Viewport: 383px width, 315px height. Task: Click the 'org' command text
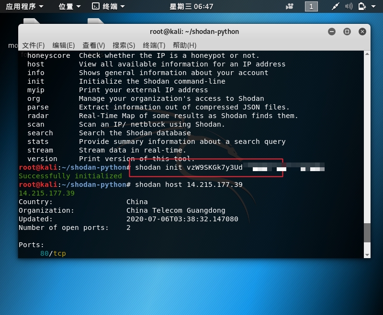point(34,99)
